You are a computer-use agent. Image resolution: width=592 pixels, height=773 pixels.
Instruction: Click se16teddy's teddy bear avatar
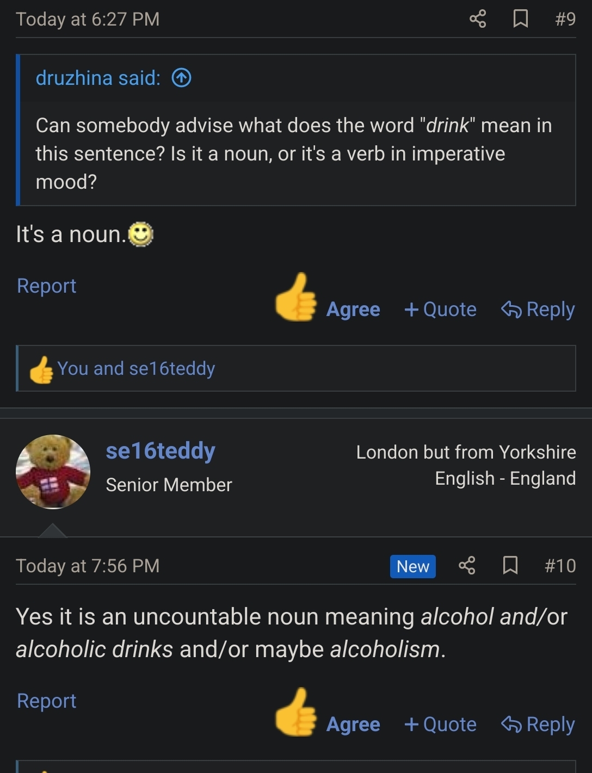click(53, 472)
